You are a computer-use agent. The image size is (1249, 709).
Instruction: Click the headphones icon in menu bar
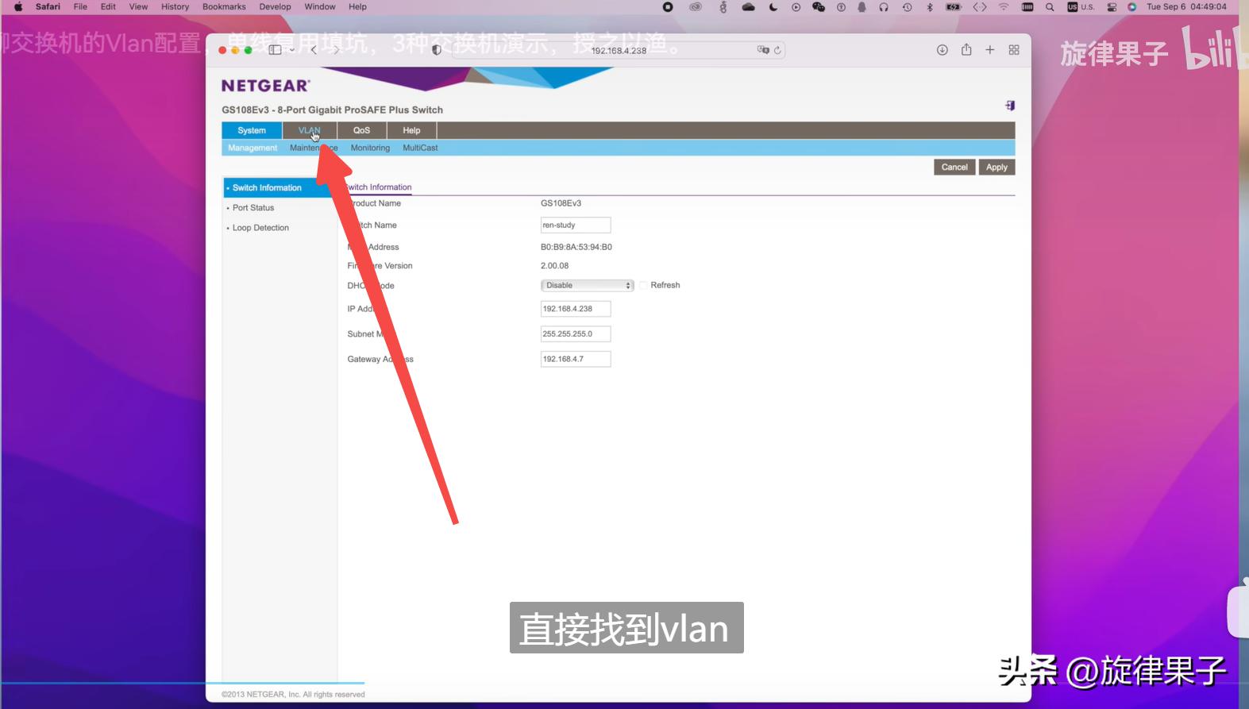pos(884,6)
